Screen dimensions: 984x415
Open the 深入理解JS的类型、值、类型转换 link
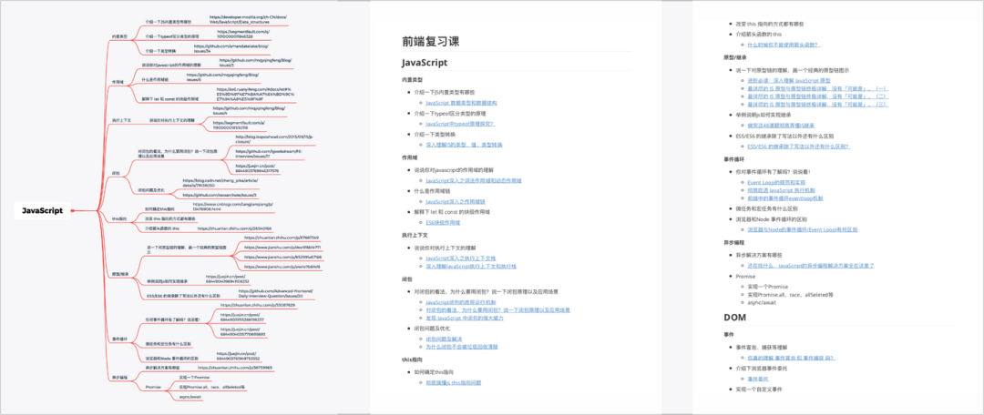[x=464, y=144]
